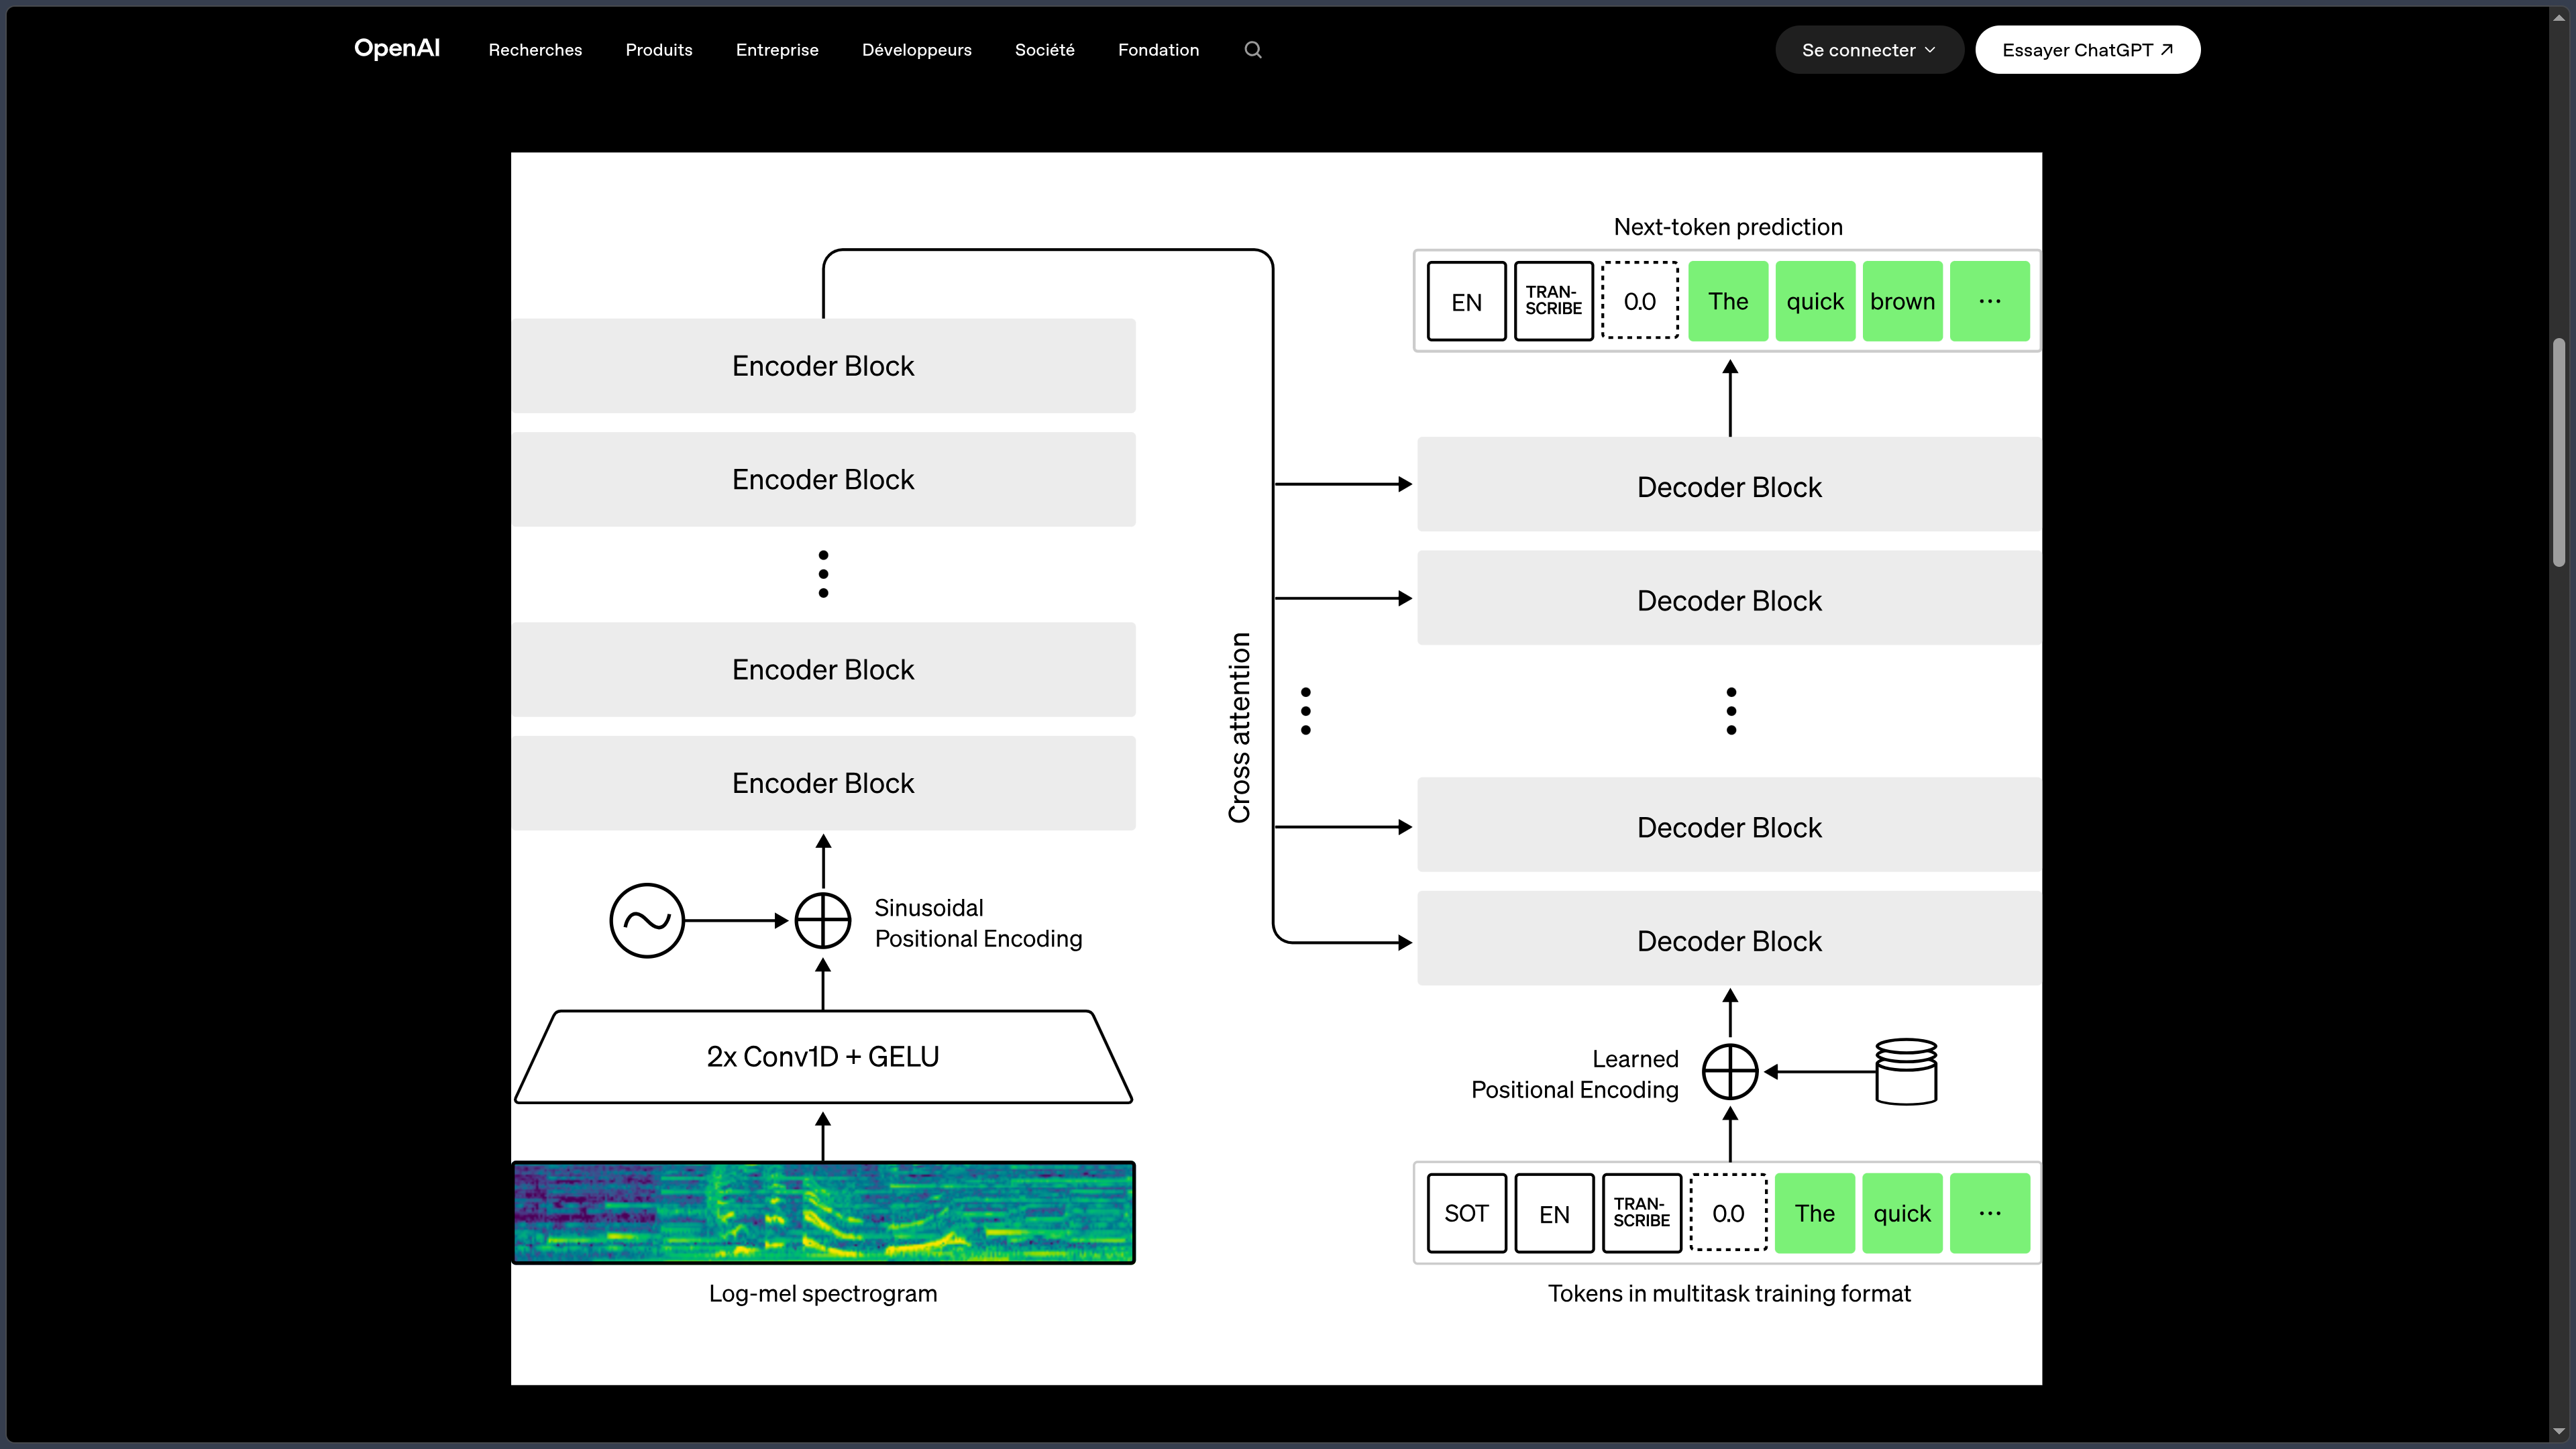Image resolution: width=2576 pixels, height=1449 pixels.
Task: Click 'Sinusoidal Positional Encoding' label
Action: coord(978,923)
